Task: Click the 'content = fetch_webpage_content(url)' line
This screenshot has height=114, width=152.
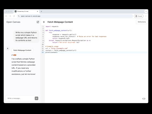Action: click(x=61, y=50)
